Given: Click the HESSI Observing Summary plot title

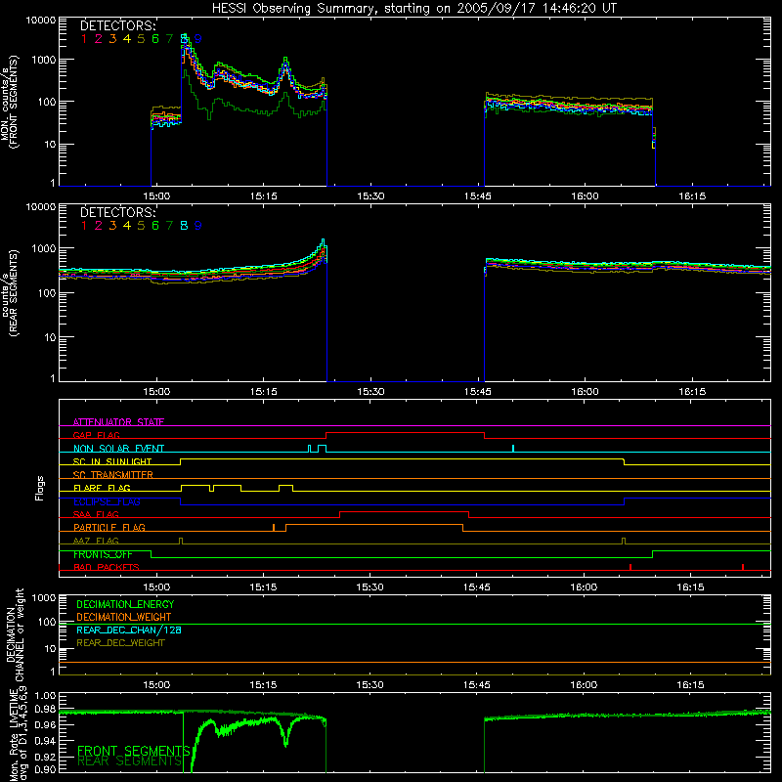Looking at the screenshot, I should (x=413, y=8).
